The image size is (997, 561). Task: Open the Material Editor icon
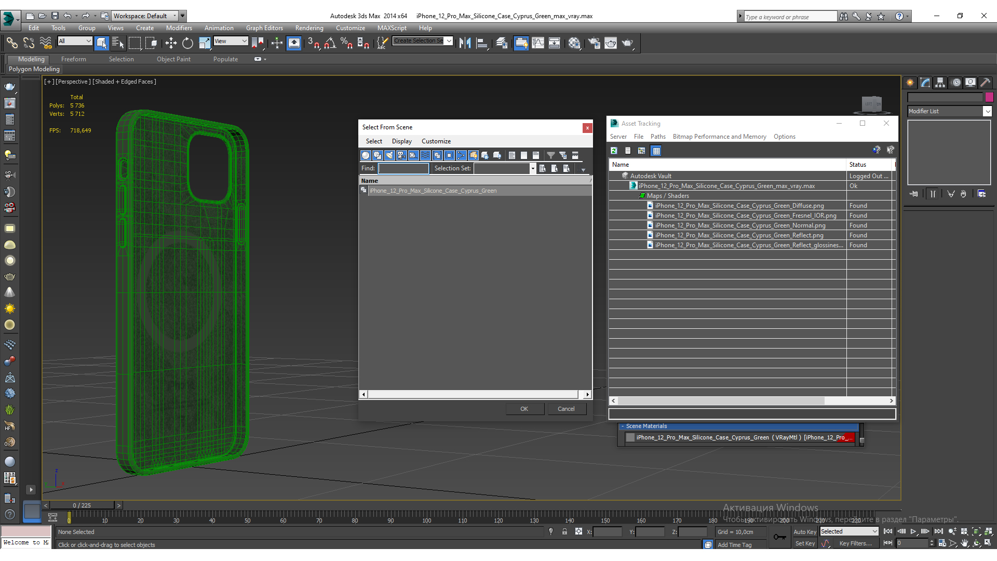574,43
